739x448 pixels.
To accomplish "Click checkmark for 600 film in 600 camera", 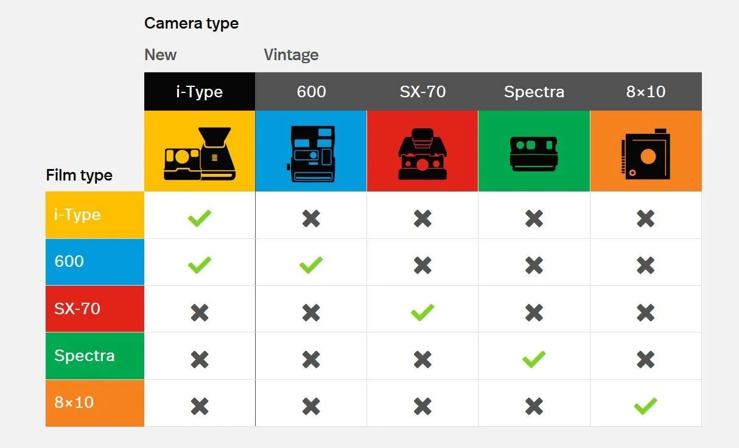I will click(x=311, y=264).
